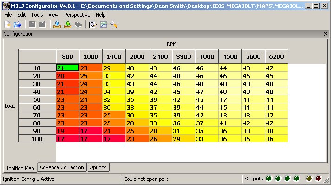
Task: Switch to the Options tab
Action: 98,167
